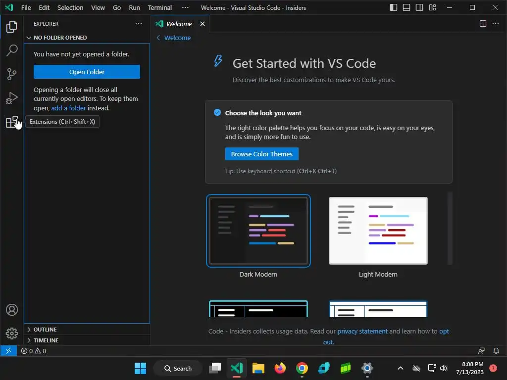Open the Accounts menu icon
This screenshot has height=380, width=507.
pos(12,310)
